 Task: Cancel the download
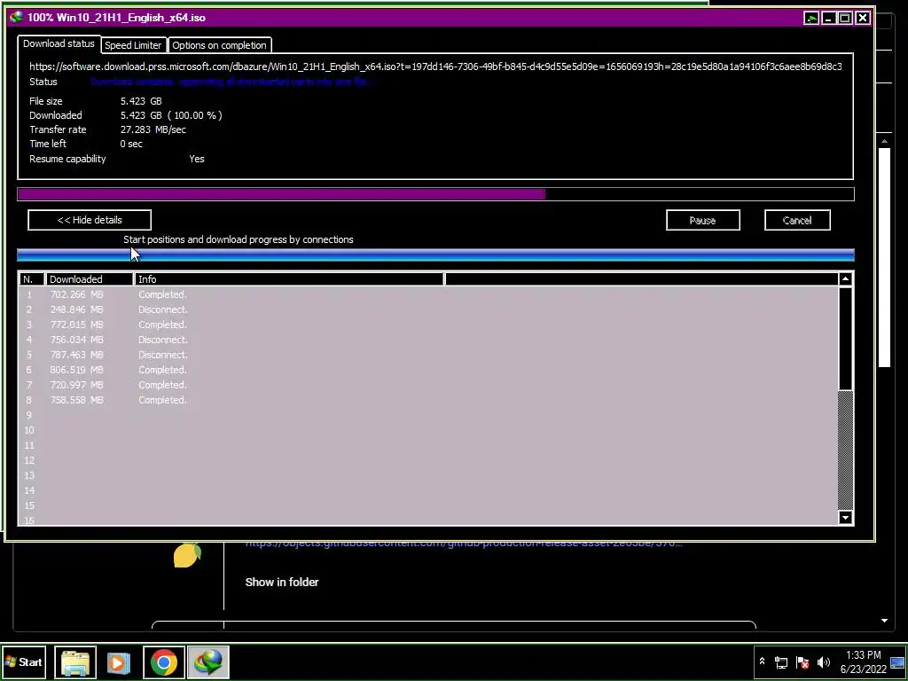[x=797, y=220]
